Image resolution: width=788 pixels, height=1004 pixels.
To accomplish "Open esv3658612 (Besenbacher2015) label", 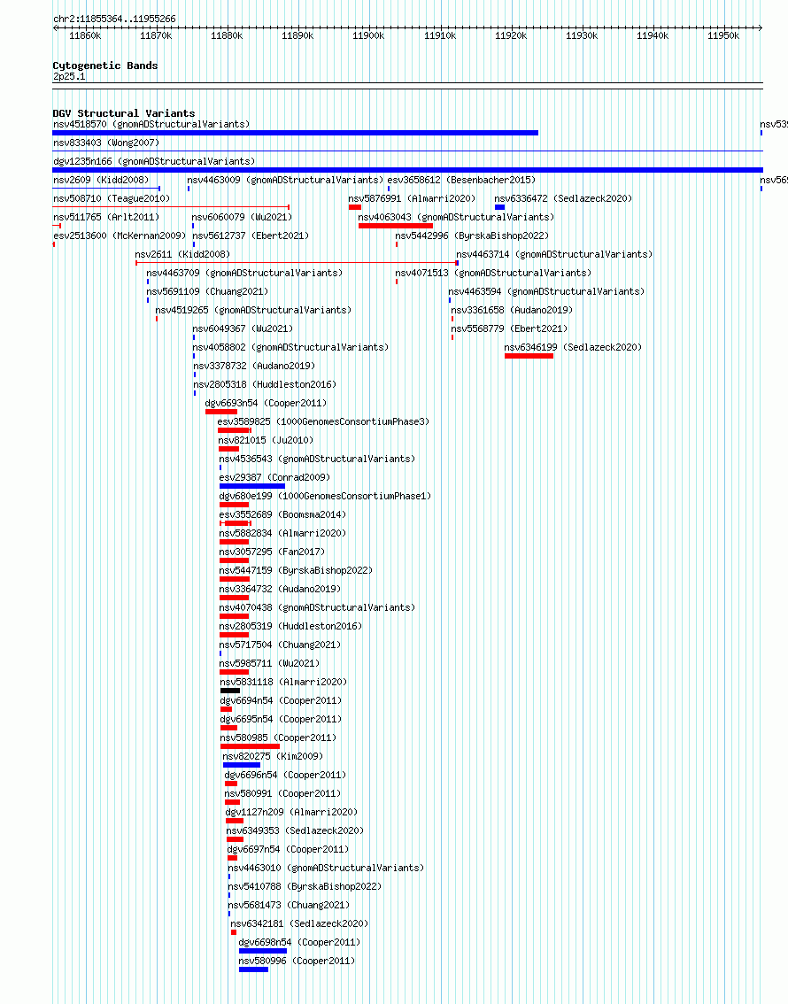I will pyautogui.click(x=461, y=180).
